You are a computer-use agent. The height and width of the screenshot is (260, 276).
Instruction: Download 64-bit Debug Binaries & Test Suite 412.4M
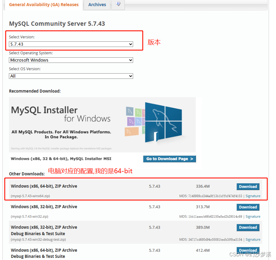pyautogui.click(x=248, y=250)
